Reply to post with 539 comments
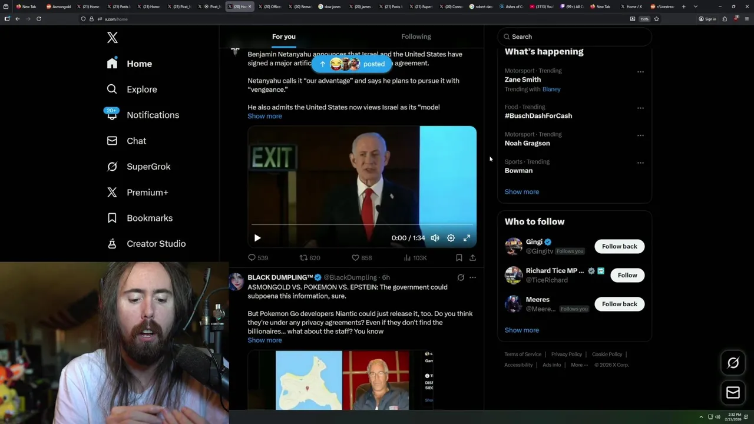Screen dimensions: 754x424 coord(258,258)
